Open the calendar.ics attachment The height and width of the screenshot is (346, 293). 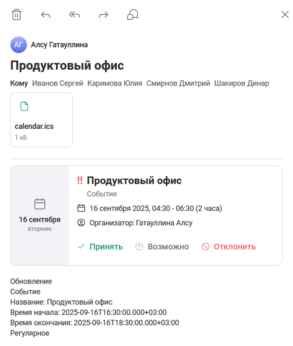pyautogui.click(x=41, y=126)
